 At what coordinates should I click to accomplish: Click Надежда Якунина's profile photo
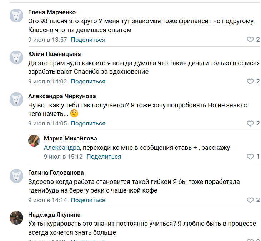[x=16, y=218]
